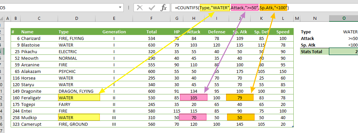
Task: Select the Mudkip name cell
Action: point(39,118)
